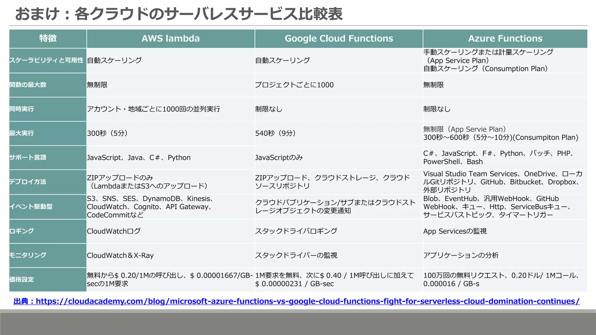This screenshot has width=596, height=335.
Task: Click the slide title 'おまけ：各クラウドのサーバレスサービス比較表'
Action: (179, 14)
